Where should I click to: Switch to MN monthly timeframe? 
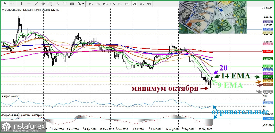click(148, 4)
